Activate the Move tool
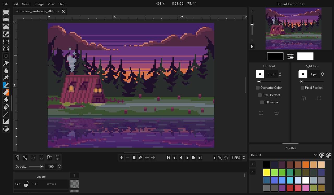Viewport: 334px width, 195px height. (x=6, y=56)
